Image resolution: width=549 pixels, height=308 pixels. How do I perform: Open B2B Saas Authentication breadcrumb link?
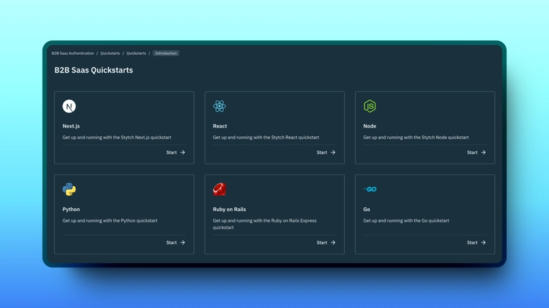point(73,53)
